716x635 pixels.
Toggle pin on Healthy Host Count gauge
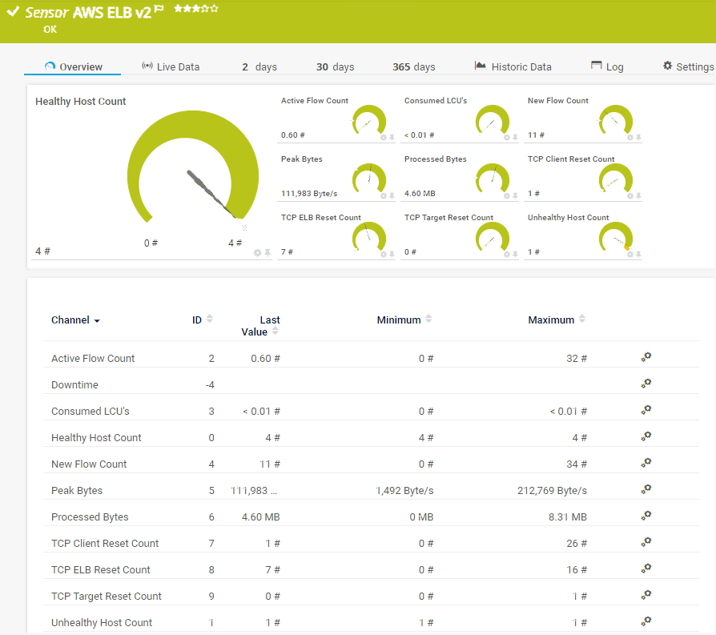pos(267,253)
